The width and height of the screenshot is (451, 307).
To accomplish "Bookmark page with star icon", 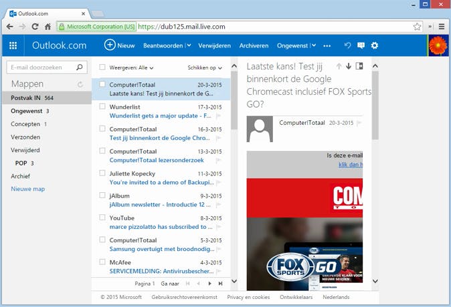I will [x=417, y=27].
